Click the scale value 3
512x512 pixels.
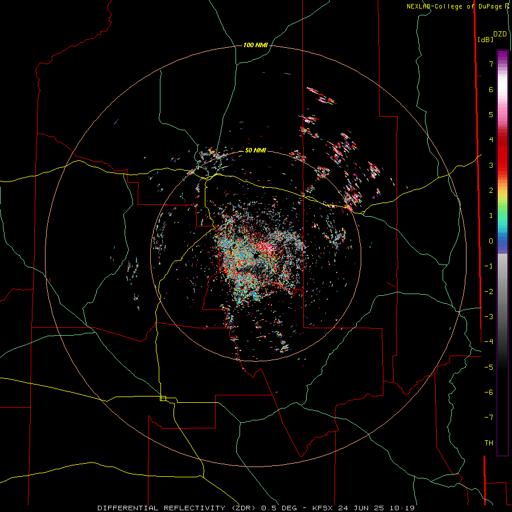tap(491, 165)
